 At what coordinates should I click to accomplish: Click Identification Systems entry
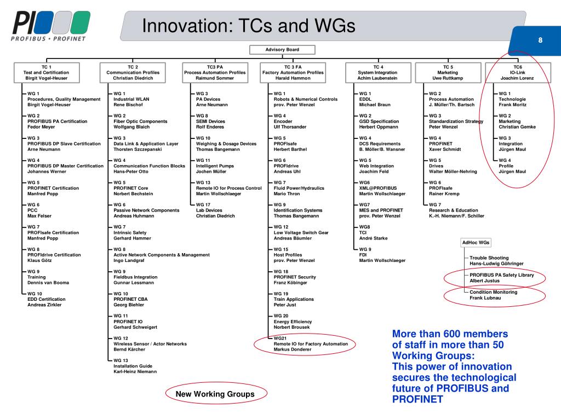coord(298,211)
